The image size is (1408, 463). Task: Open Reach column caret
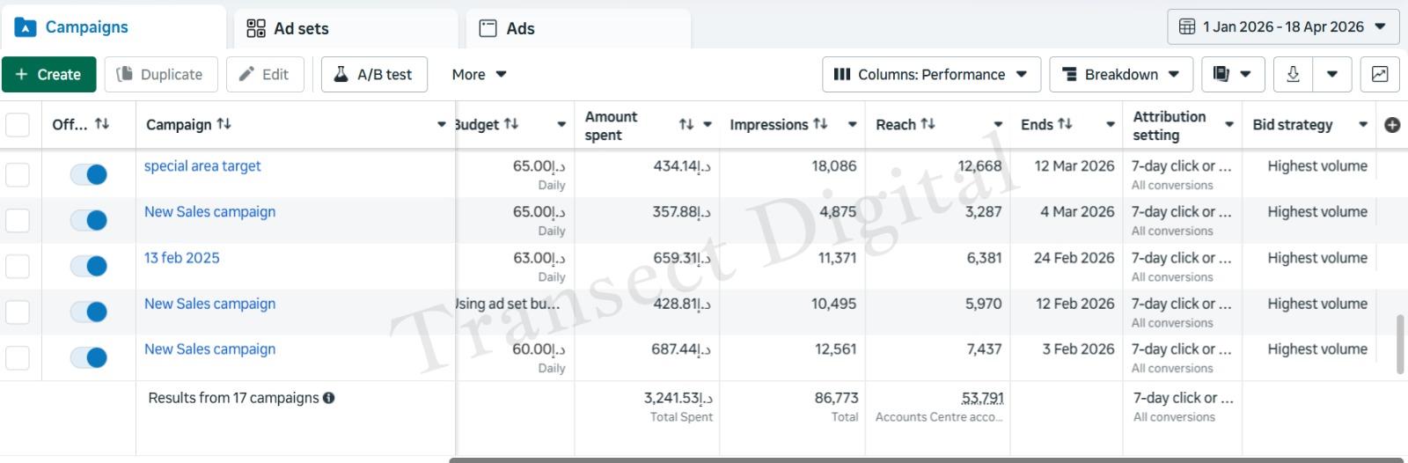[998, 125]
